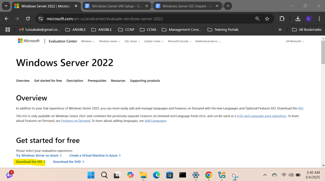Launch Copilot from the taskbar

(130, 175)
